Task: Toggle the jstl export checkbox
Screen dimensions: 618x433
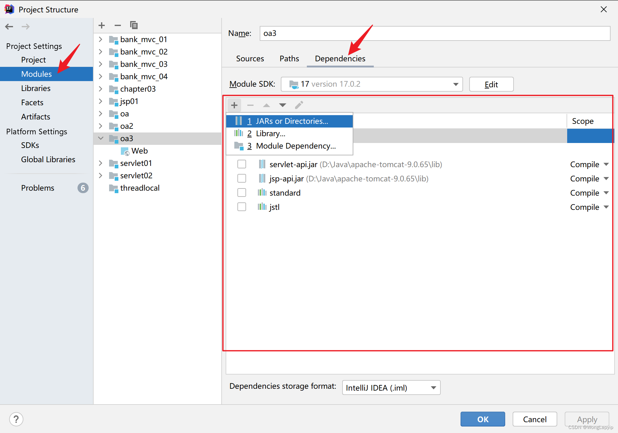Action: coord(242,207)
